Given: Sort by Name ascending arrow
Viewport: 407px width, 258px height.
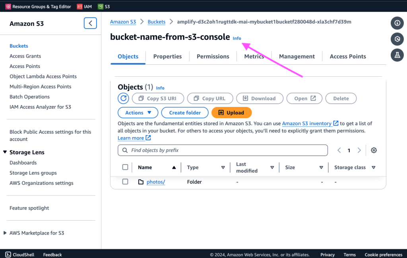Looking at the screenshot, I should [x=174, y=168].
